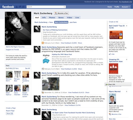Click the RSS icon on February 5 post
The width and height of the screenshot is (133, 120).
coord(43,43)
